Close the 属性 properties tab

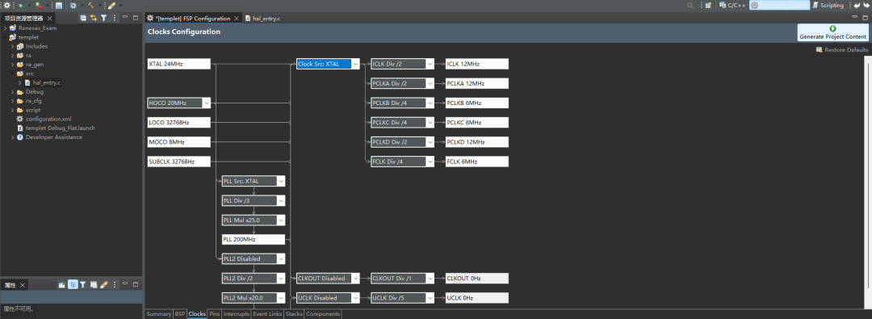point(23,285)
